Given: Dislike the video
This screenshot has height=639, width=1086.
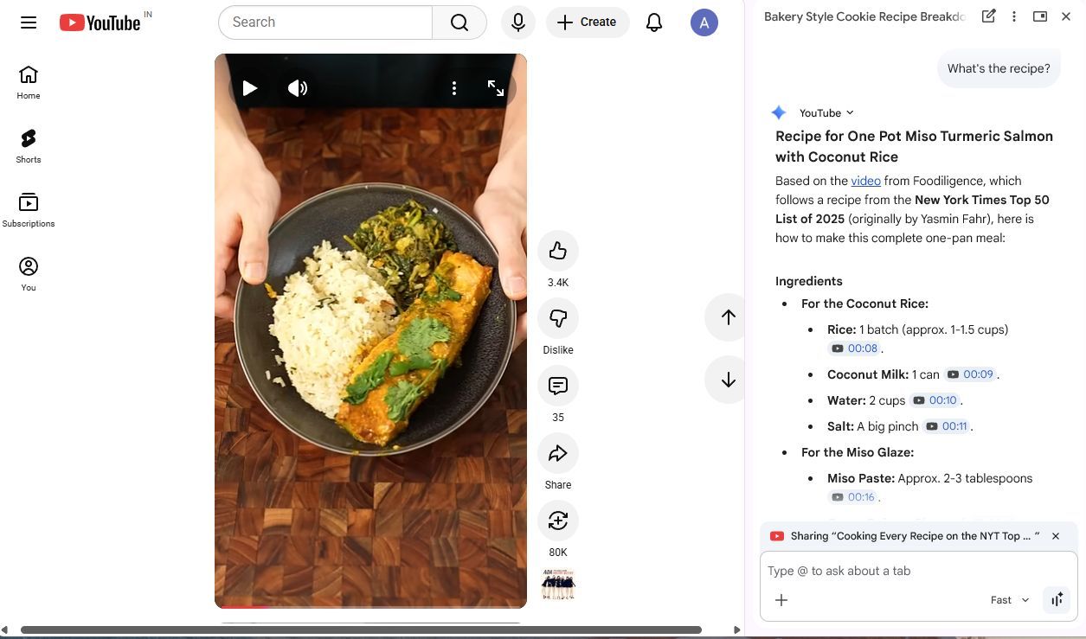Looking at the screenshot, I should click(x=558, y=318).
